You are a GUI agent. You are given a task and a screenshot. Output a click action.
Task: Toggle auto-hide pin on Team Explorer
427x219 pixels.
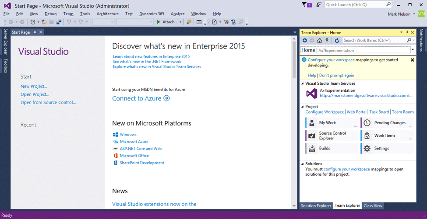coord(407,32)
